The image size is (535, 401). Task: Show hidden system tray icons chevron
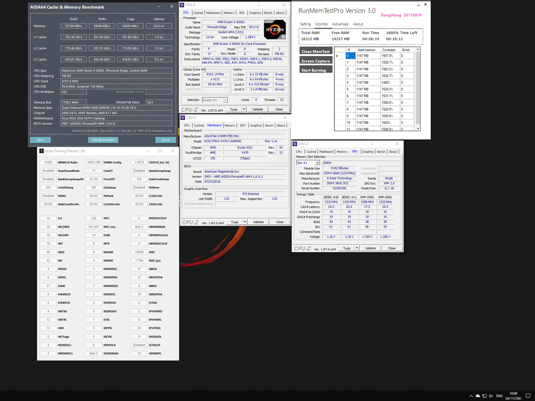point(471,396)
